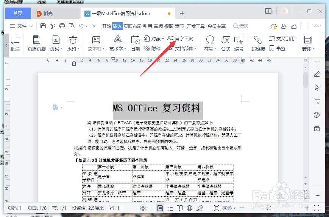The height and width of the screenshot is (217, 329).
Task: Switch to page layout view in status bar
Action: 160,208
